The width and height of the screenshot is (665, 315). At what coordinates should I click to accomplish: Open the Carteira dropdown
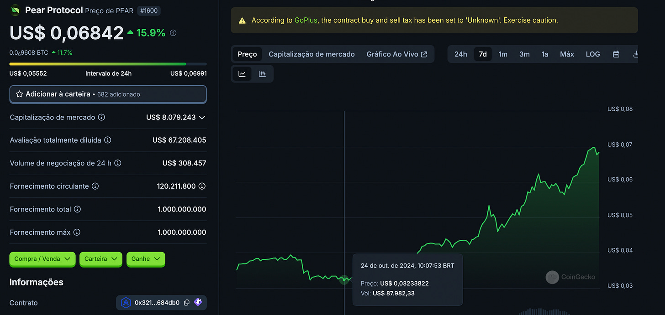(x=101, y=259)
